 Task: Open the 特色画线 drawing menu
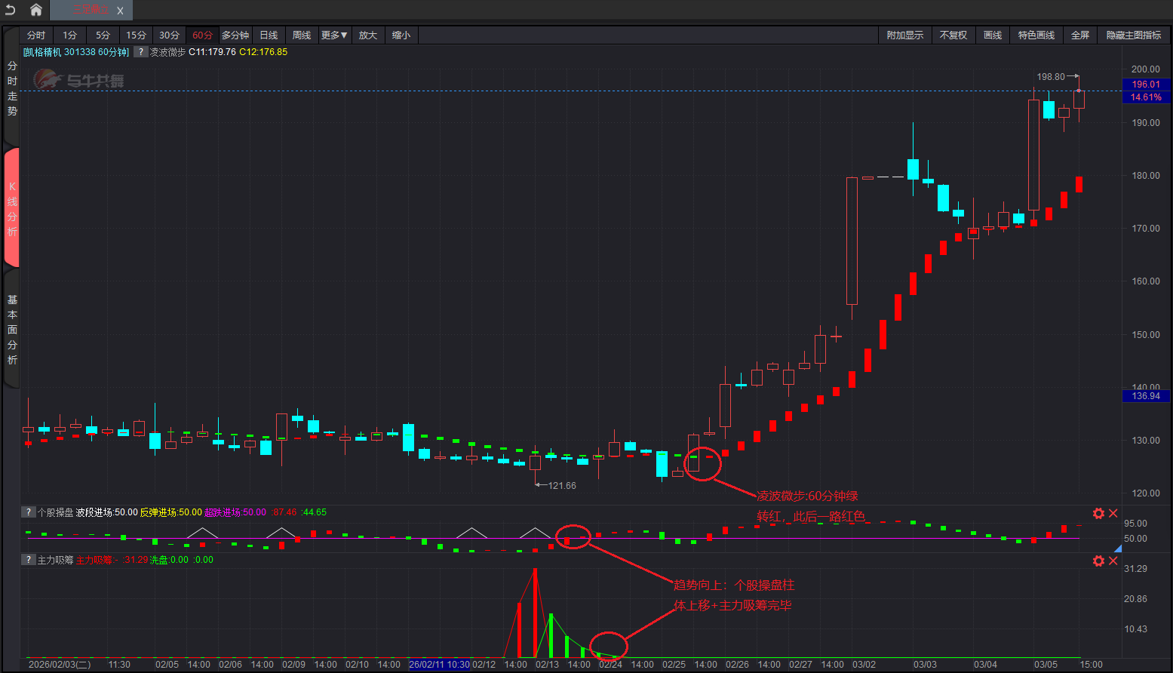pyautogui.click(x=1036, y=35)
